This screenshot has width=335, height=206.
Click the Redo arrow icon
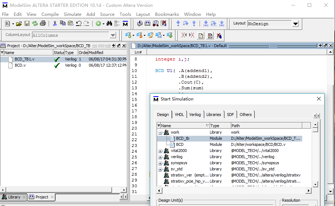(86, 23)
